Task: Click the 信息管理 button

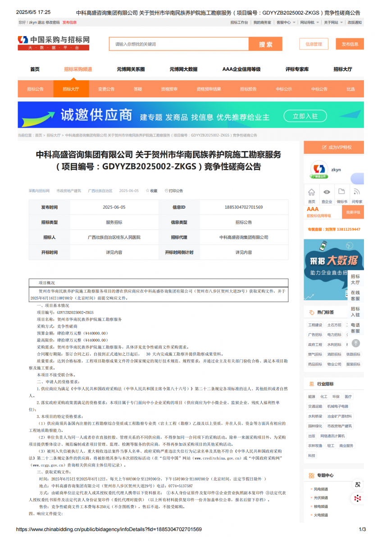Action: click(314, 44)
